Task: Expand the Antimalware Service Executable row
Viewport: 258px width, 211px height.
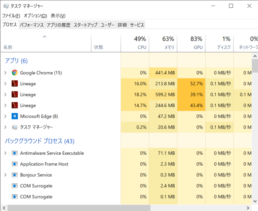Action: click(x=5, y=153)
